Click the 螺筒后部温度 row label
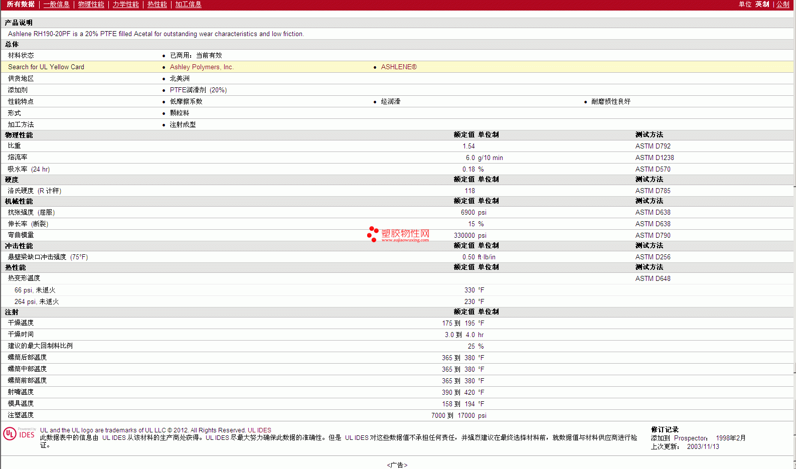Screen dimensions: 796x469 [27, 358]
